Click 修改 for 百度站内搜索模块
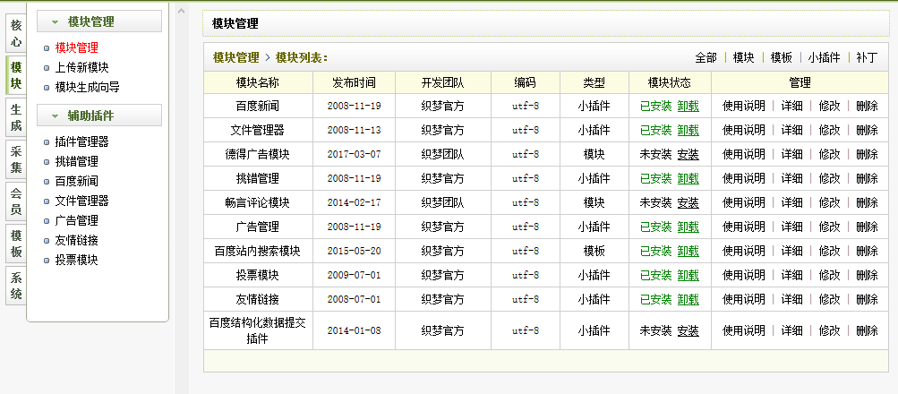This screenshot has height=394, width=898. pos(829,251)
